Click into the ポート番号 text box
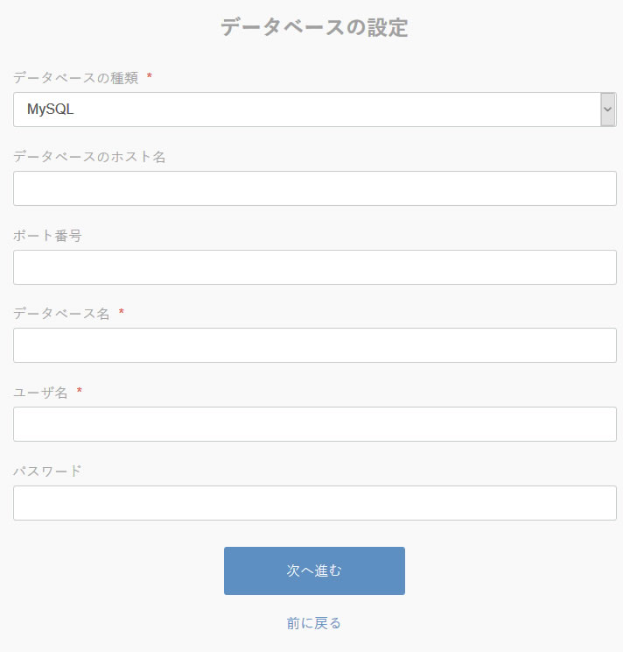Image resolution: width=623 pixels, height=652 pixels. click(x=315, y=267)
